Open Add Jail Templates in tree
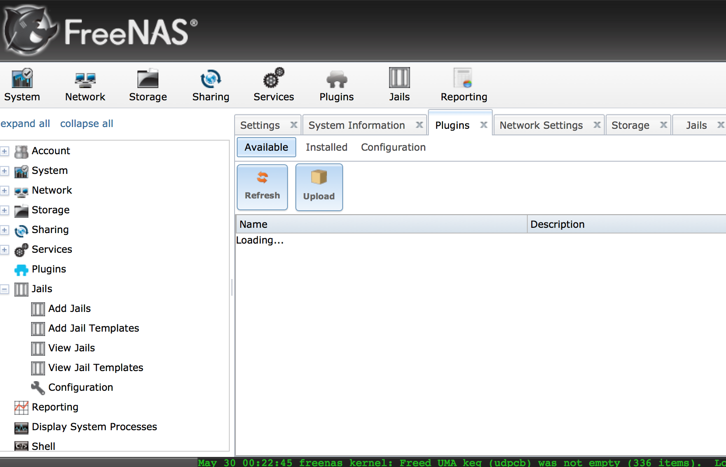 [94, 328]
